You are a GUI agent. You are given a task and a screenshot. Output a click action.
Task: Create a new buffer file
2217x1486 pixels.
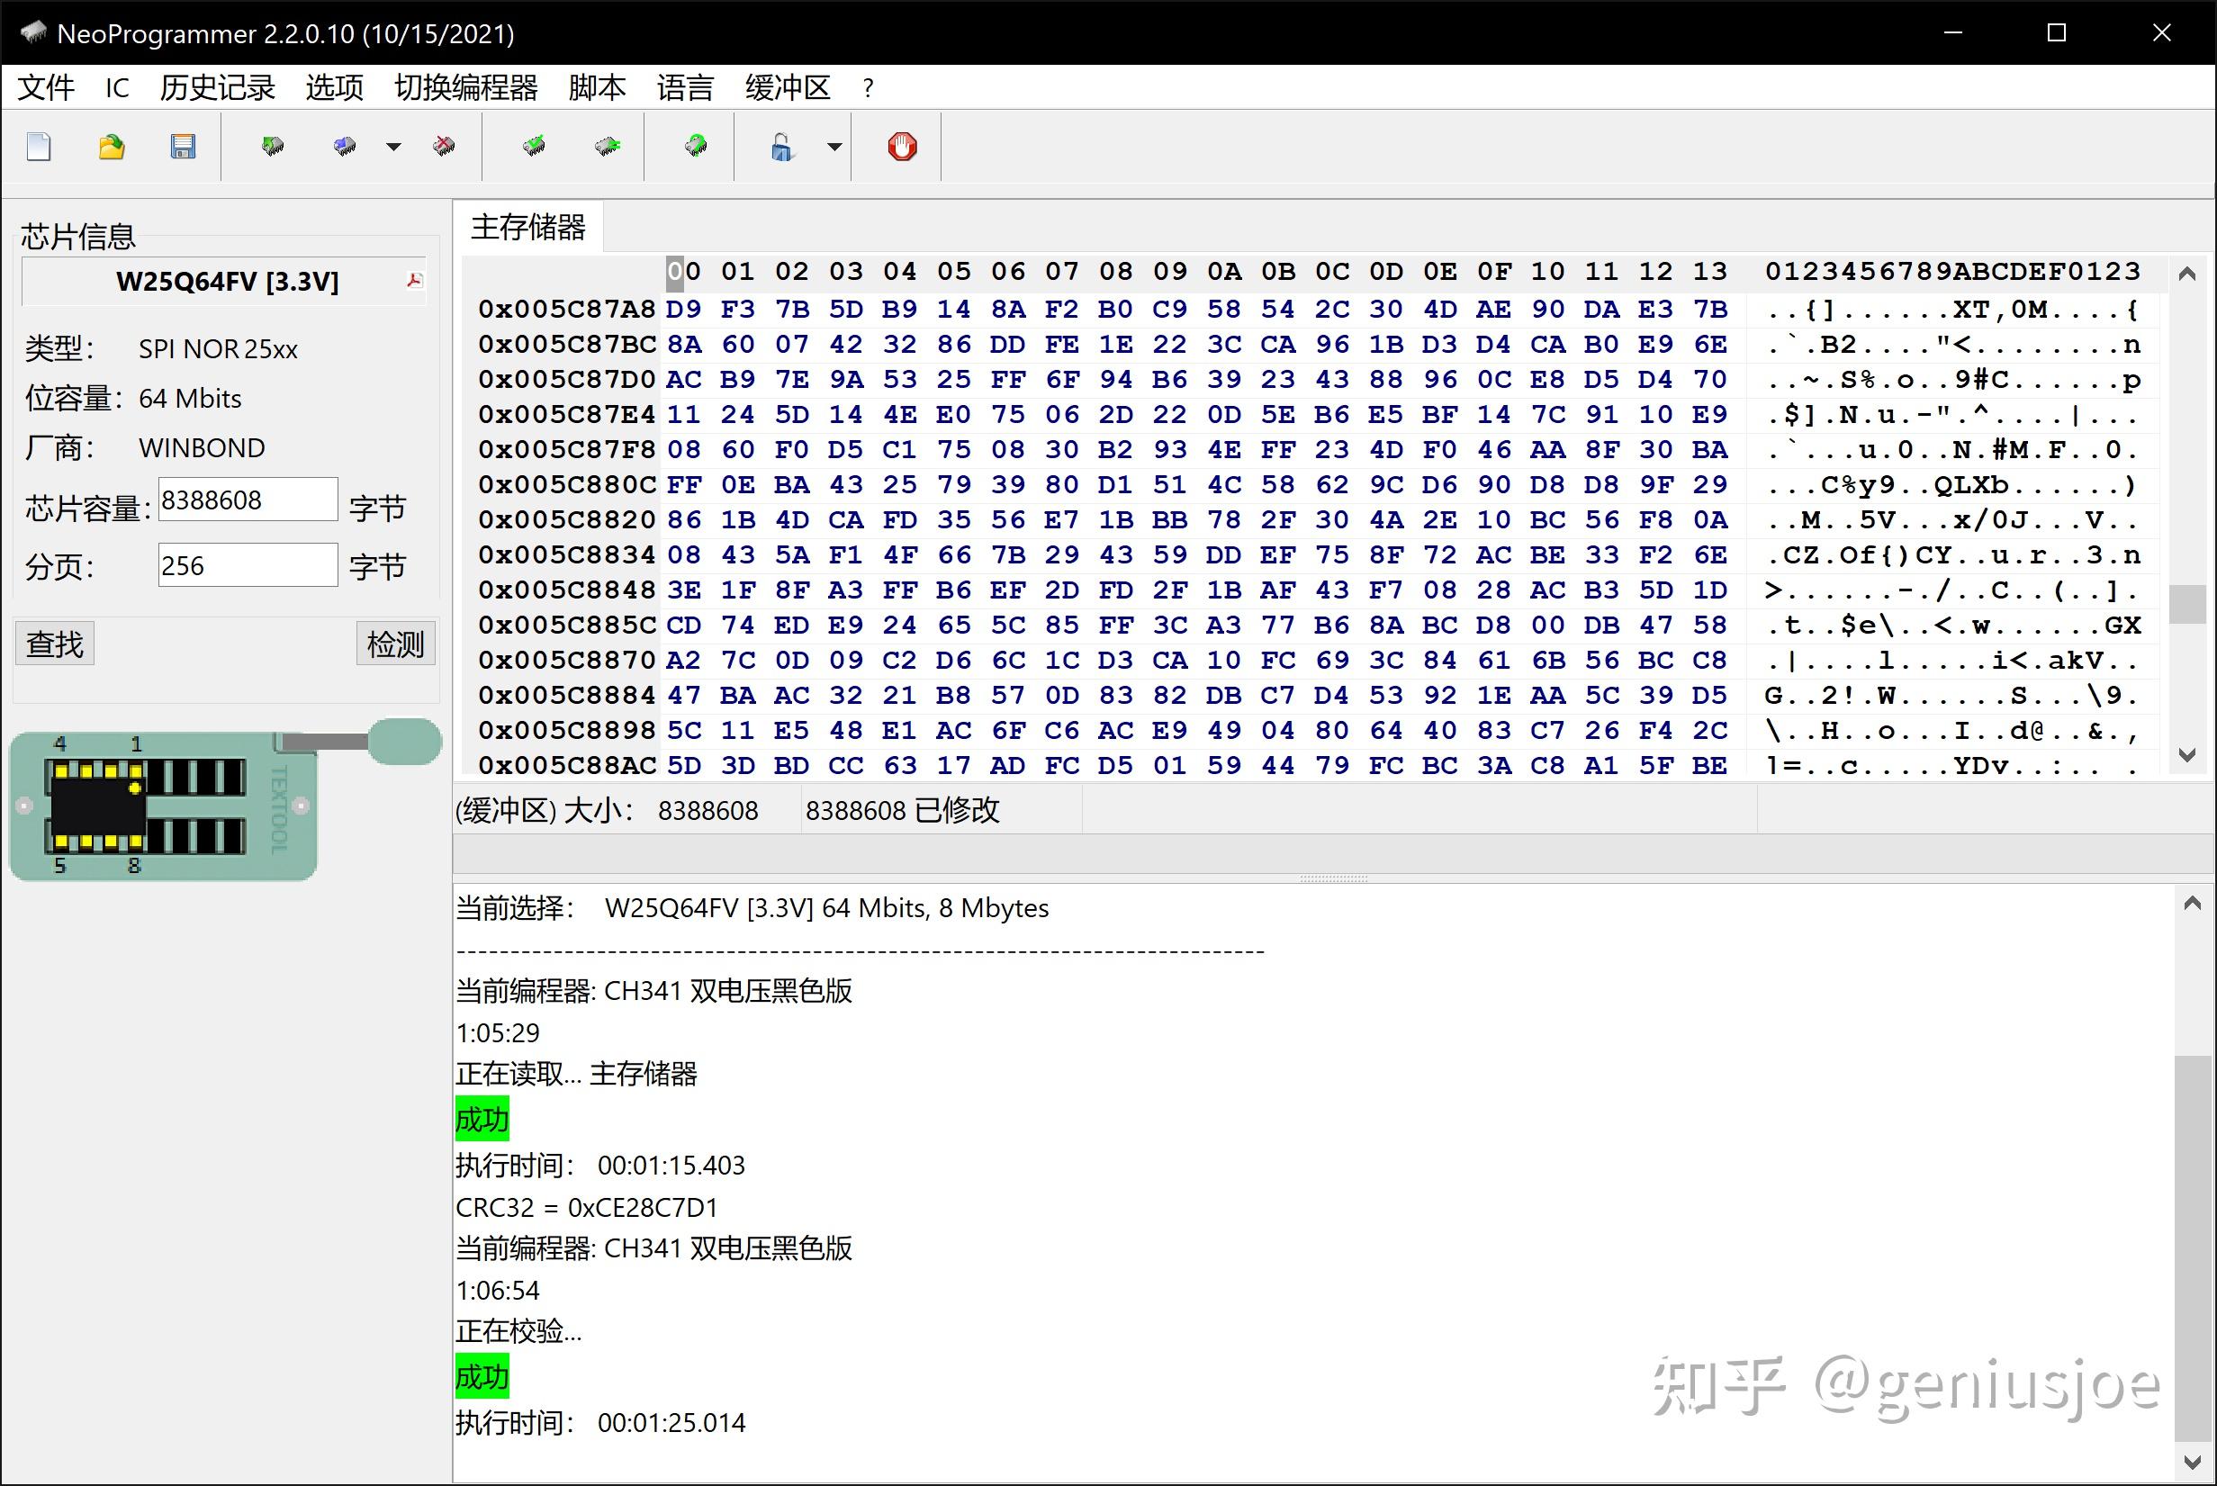tap(39, 147)
